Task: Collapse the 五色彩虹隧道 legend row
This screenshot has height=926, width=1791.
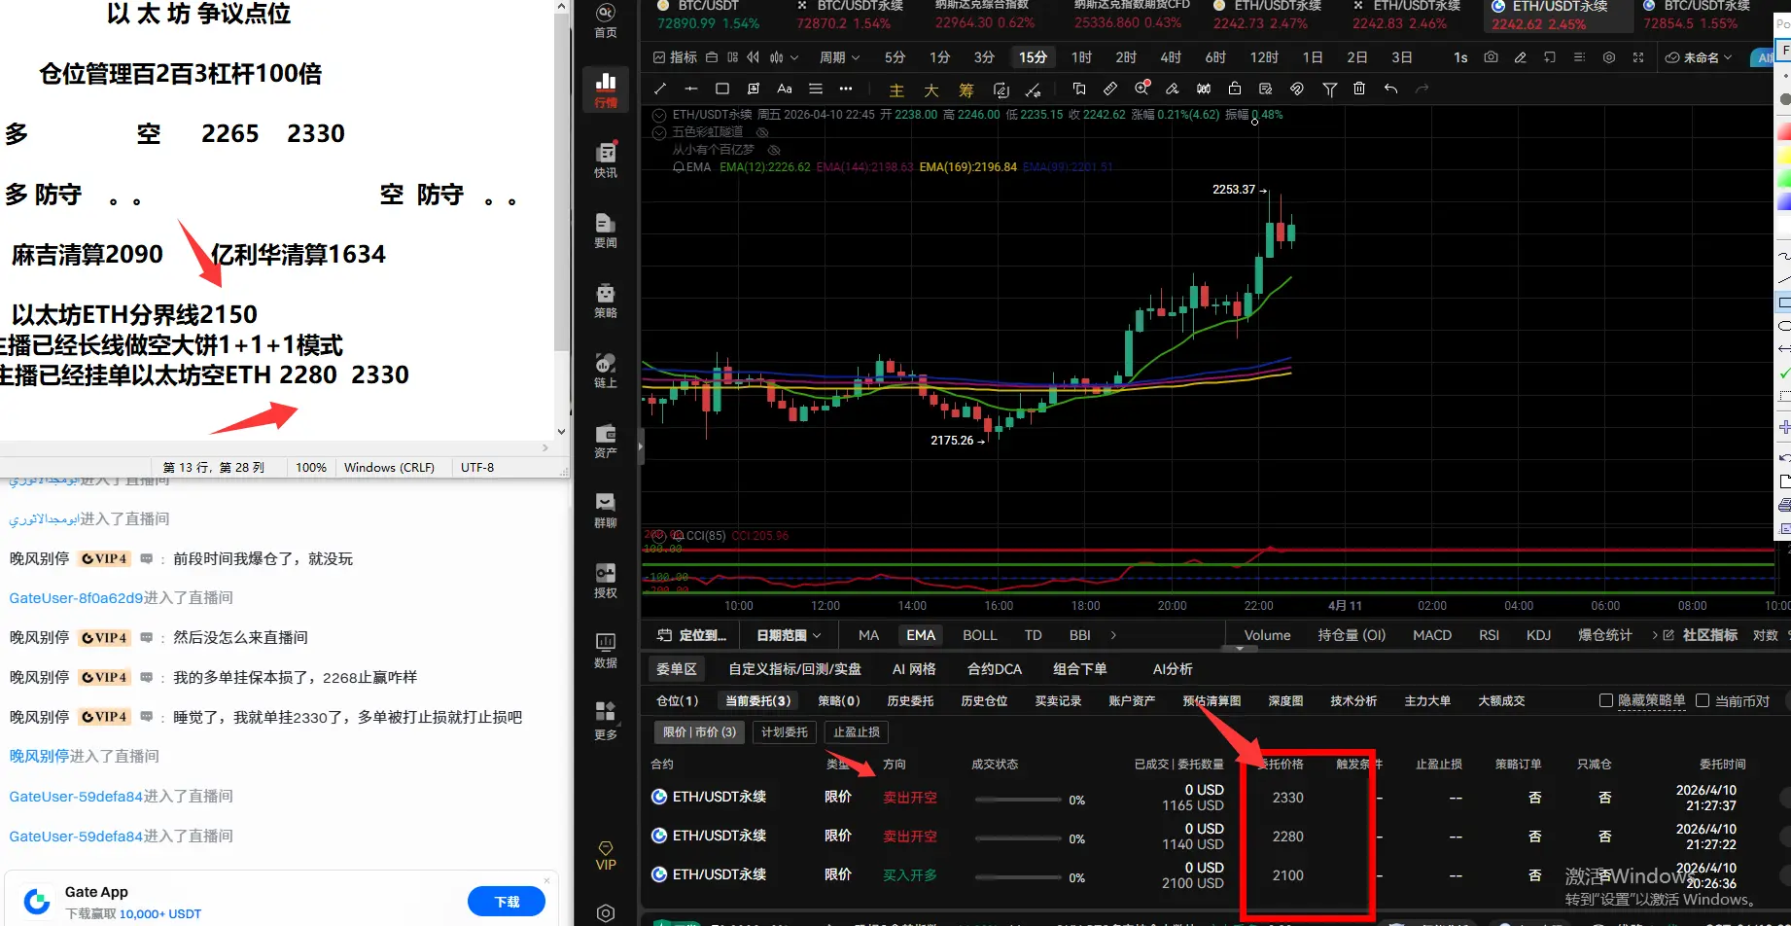Action: pos(659,132)
